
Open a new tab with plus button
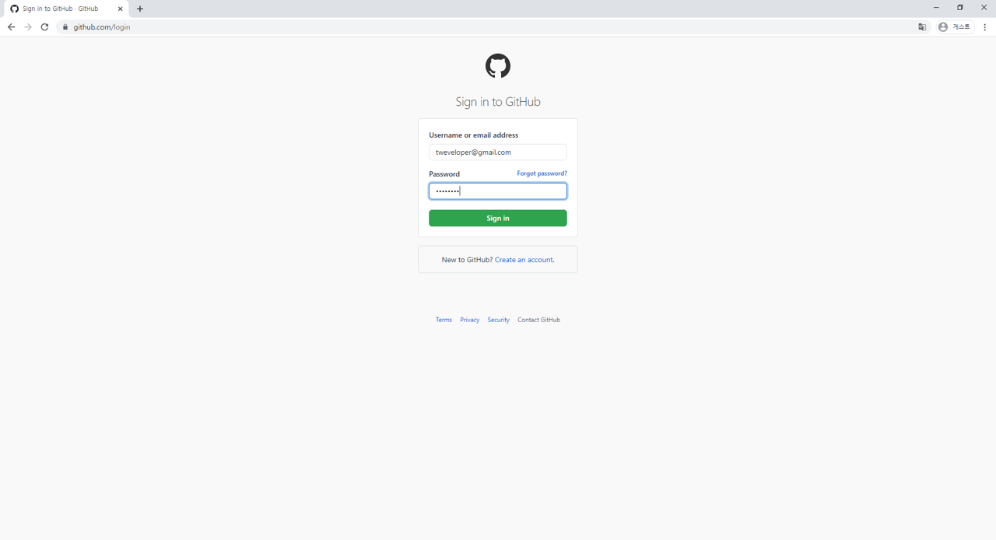[140, 9]
